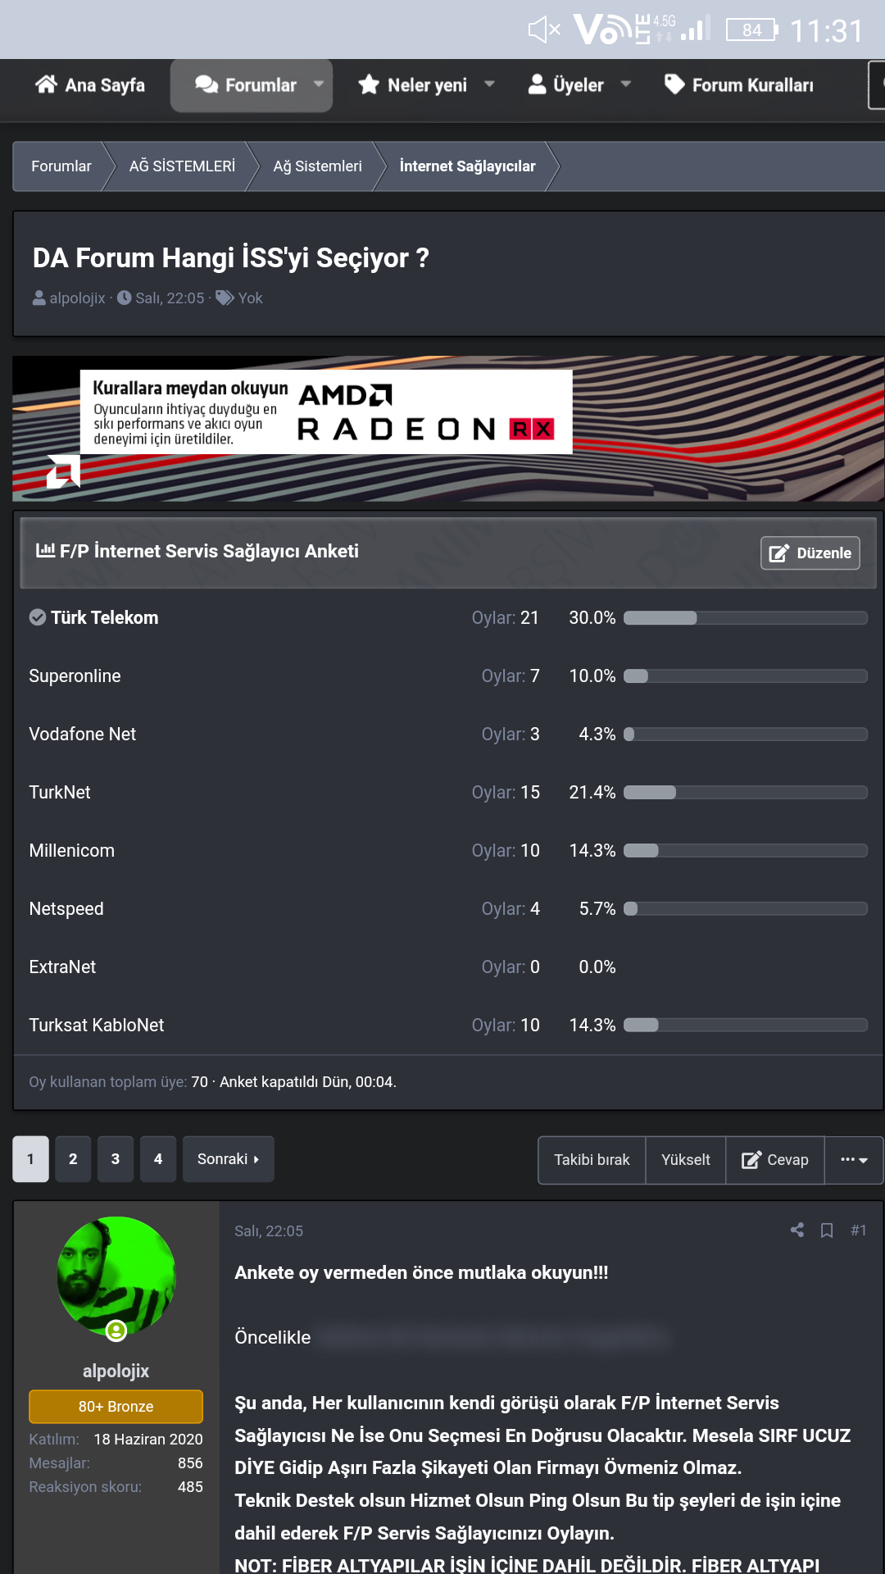The height and width of the screenshot is (1574, 885).
Task: Open the alpolojix avatar picture
Action: coord(116,1276)
